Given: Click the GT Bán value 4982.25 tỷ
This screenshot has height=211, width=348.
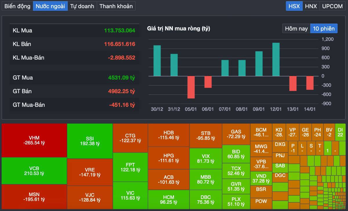Looking at the screenshot, I should [x=122, y=91].
